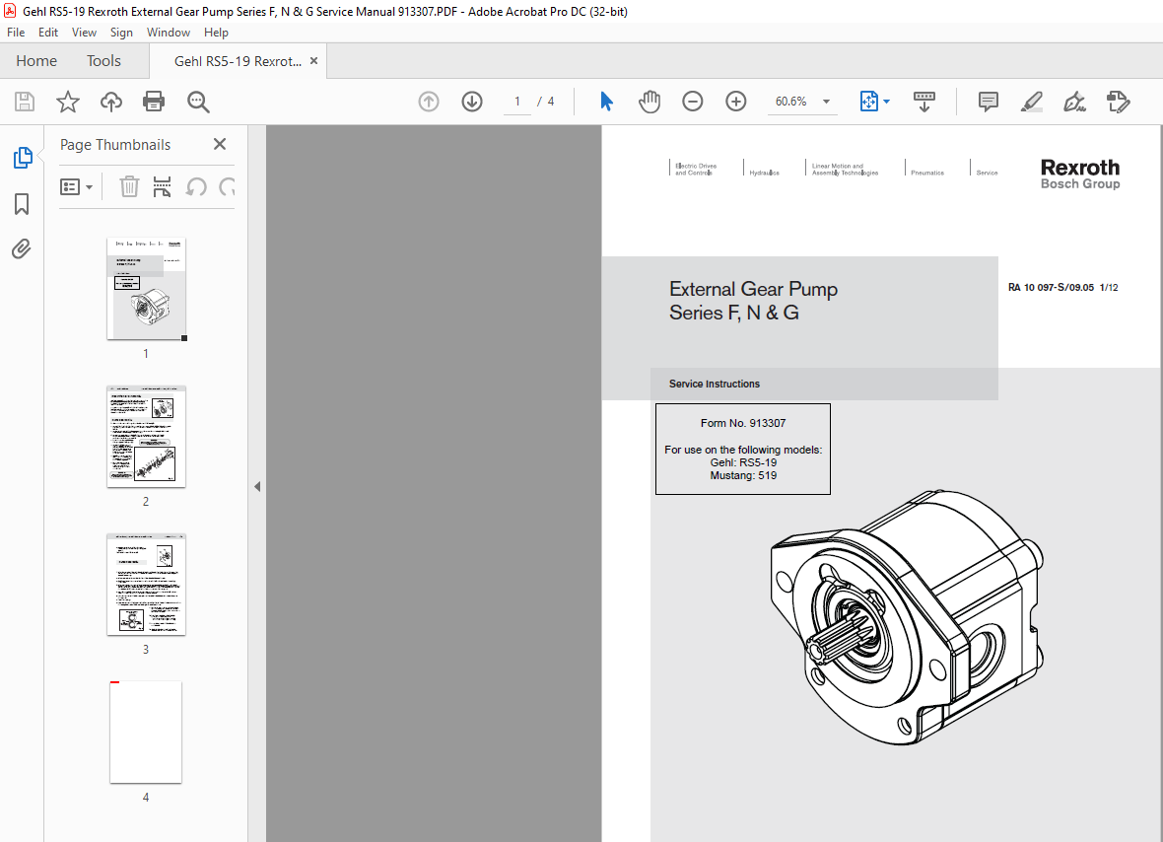1163x842 pixels.
Task: Select the Gehl RS5-19 Rexrot... document tab
Action: [x=238, y=61]
